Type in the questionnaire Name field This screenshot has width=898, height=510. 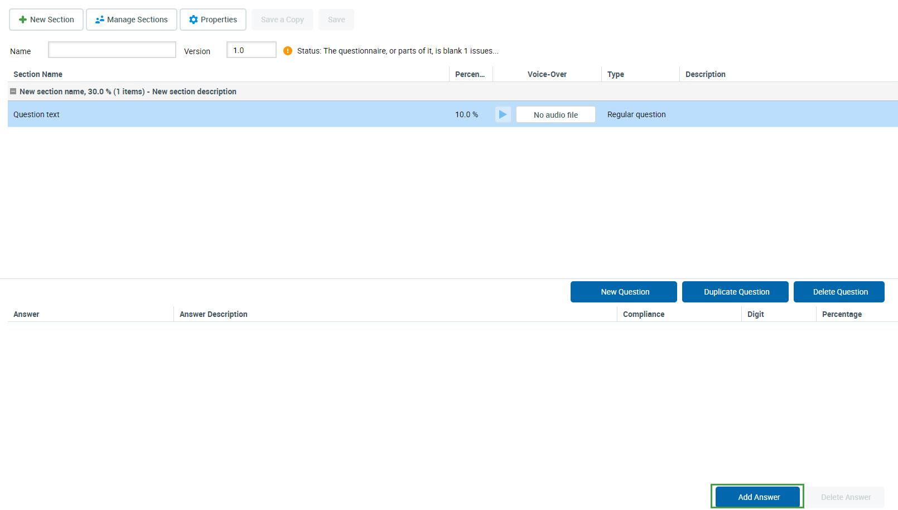pyautogui.click(x=112, y=50)
